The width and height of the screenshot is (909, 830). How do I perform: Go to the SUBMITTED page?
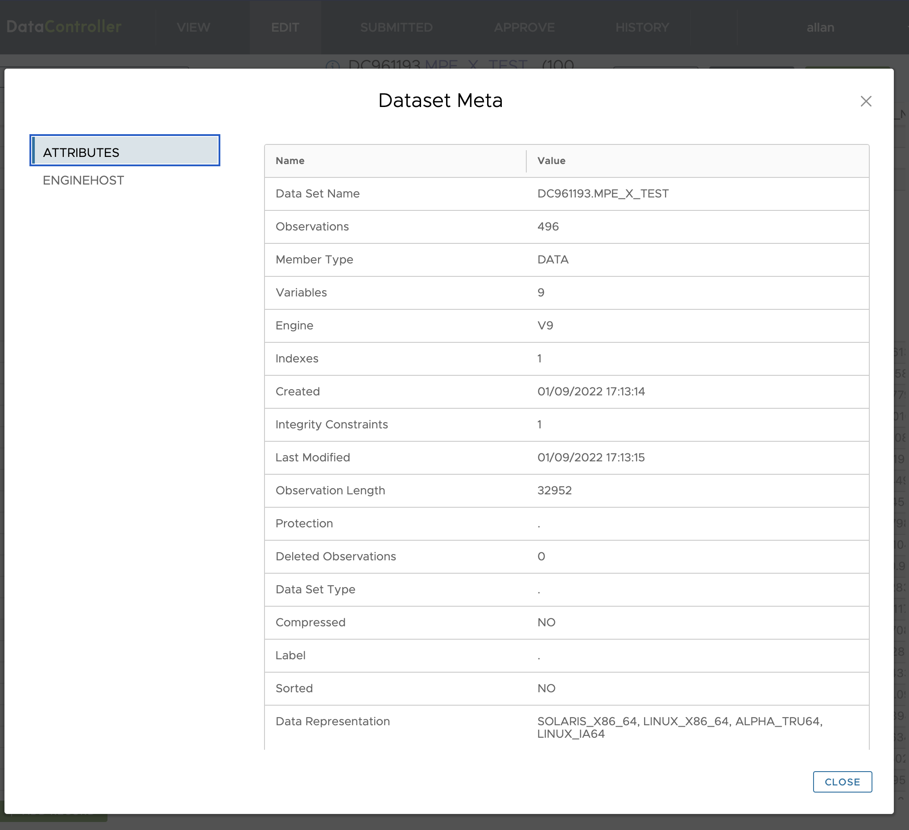click(x=396, y=28)
